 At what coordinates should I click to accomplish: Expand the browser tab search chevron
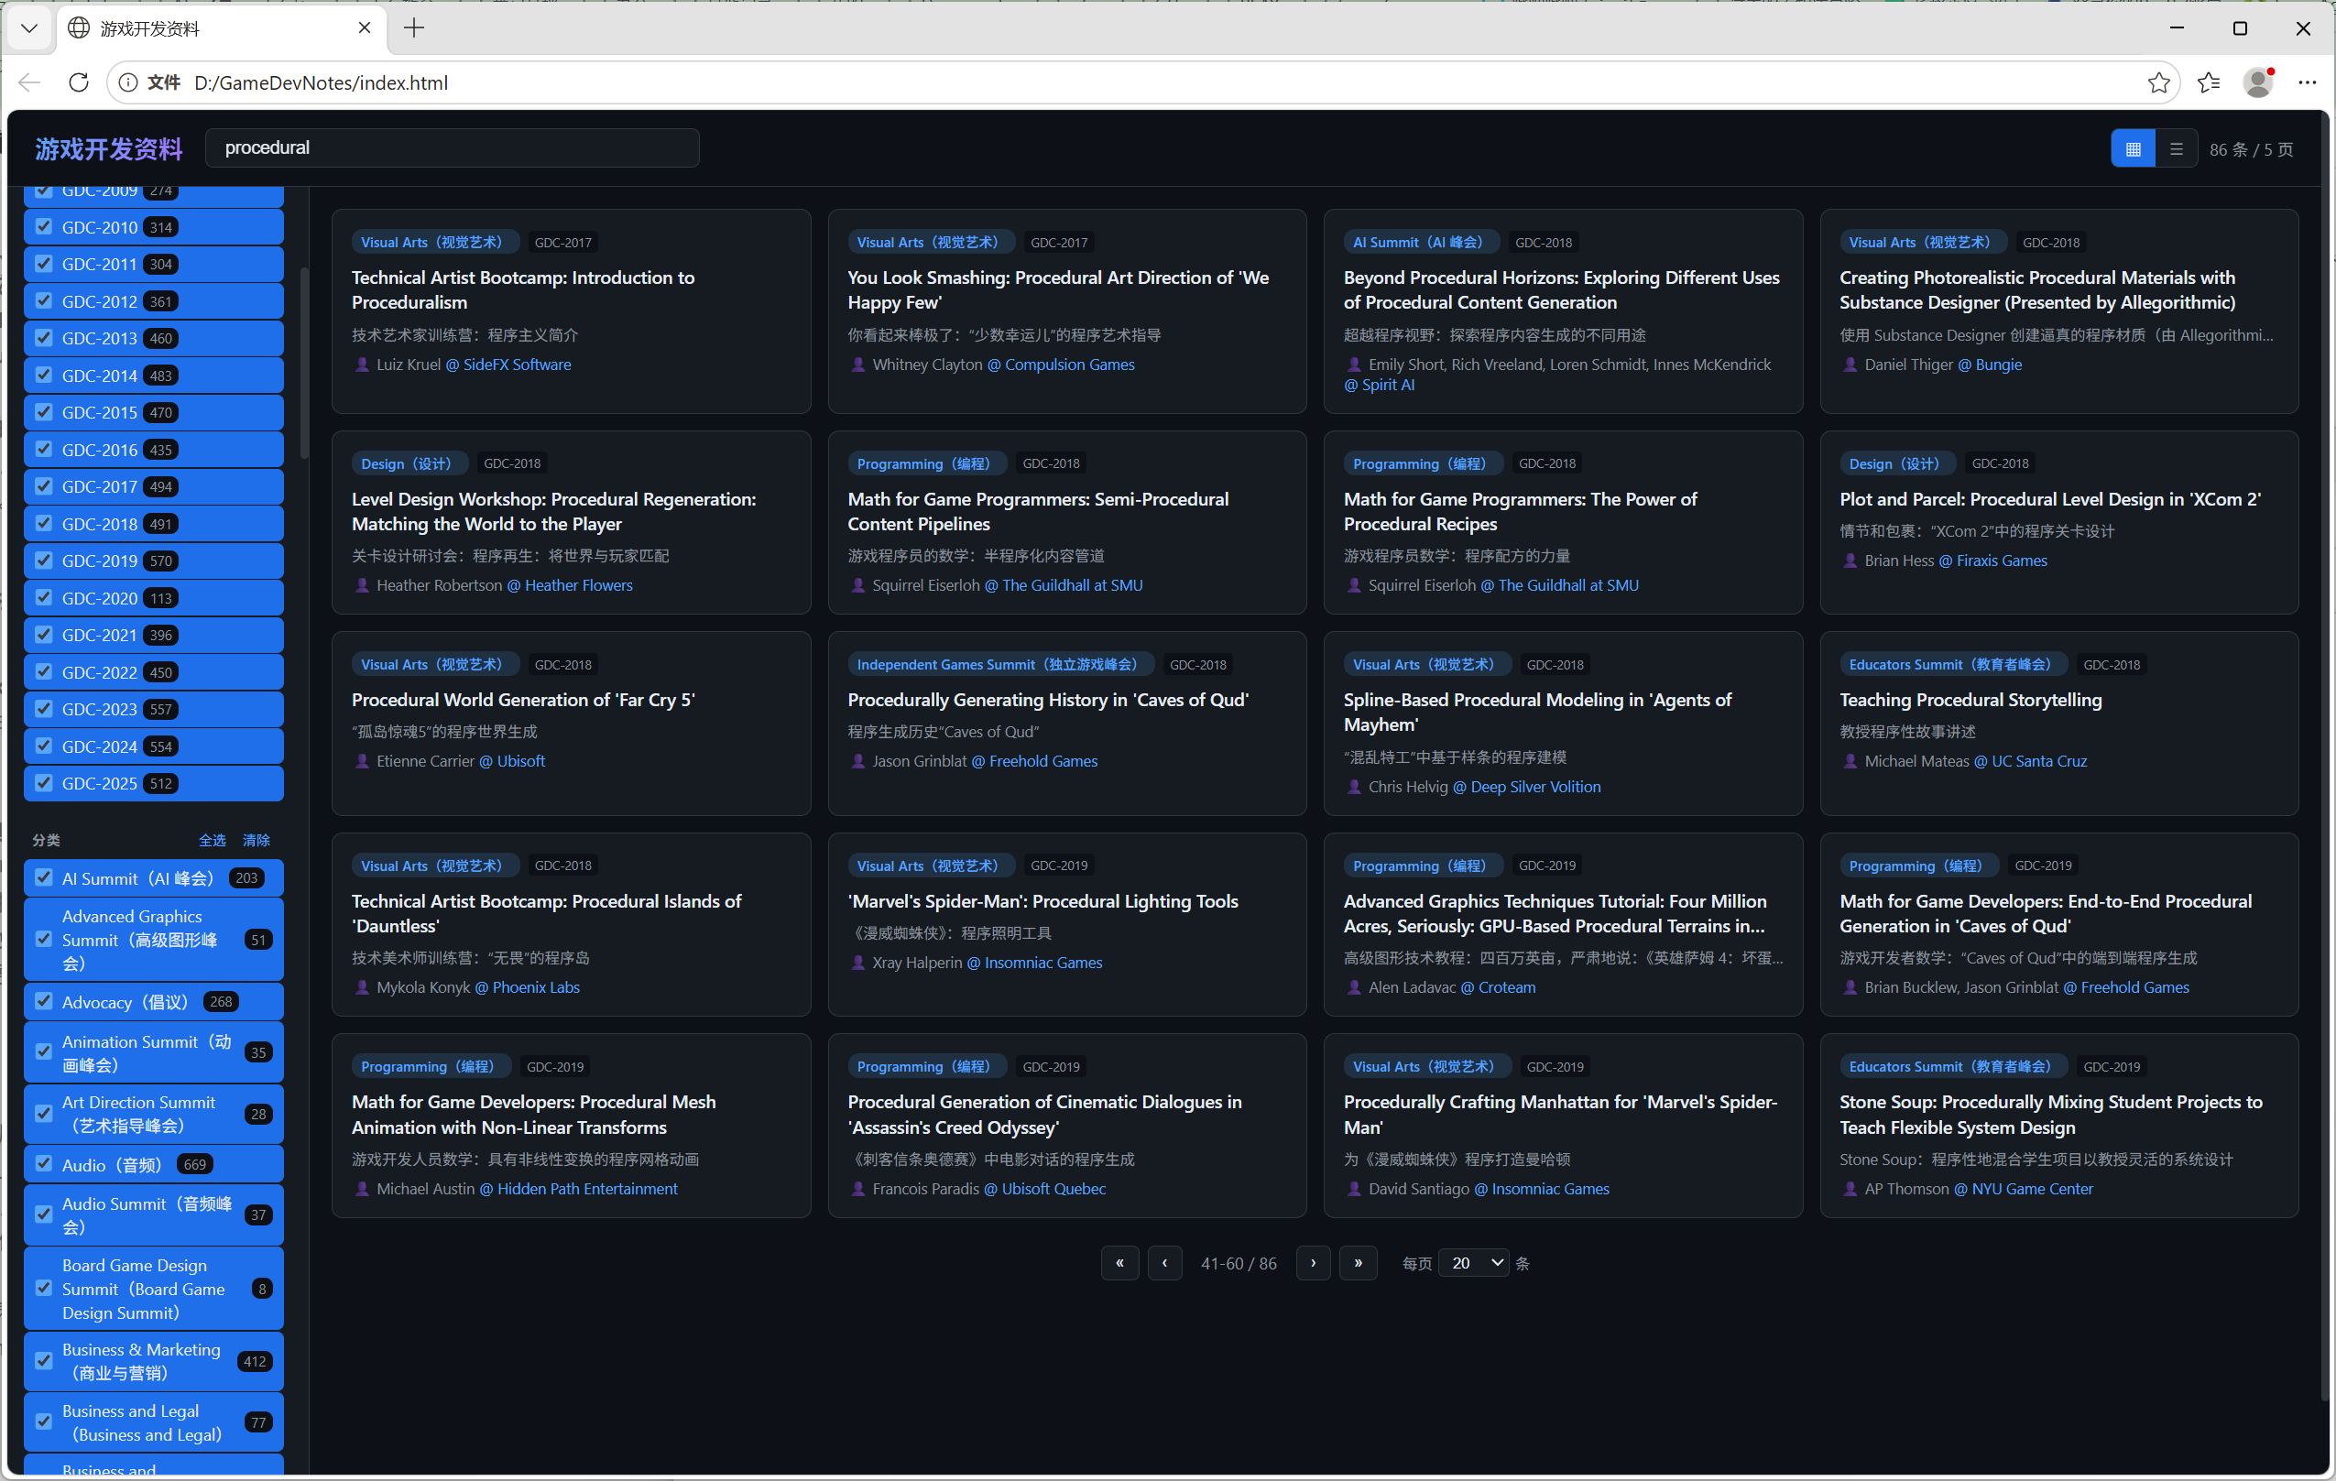click(x=29, y=28)
